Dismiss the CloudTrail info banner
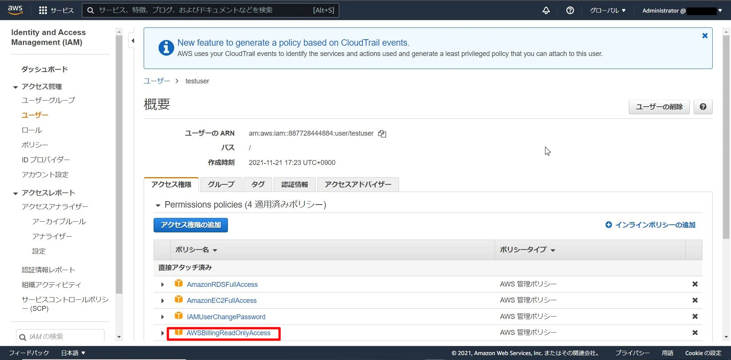 (705, 35)
